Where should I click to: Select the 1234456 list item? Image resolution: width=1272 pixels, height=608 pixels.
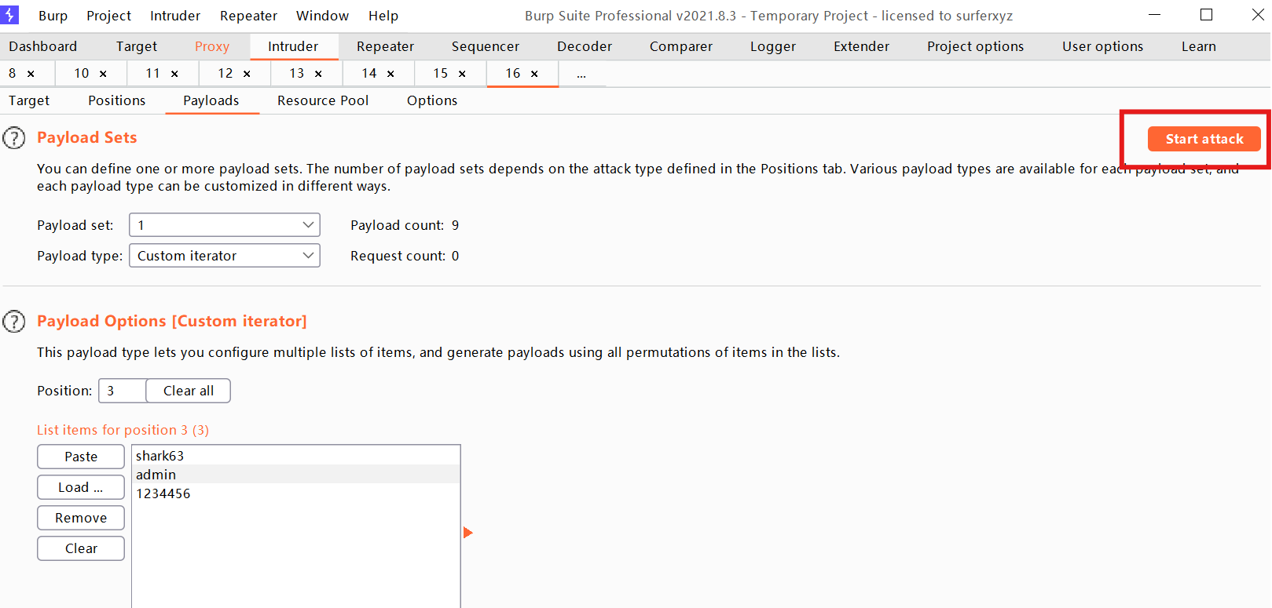296,493
